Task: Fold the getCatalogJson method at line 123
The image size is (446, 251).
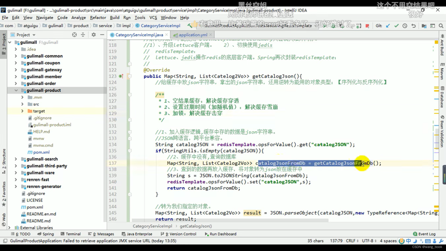Action: click(130, 76)
